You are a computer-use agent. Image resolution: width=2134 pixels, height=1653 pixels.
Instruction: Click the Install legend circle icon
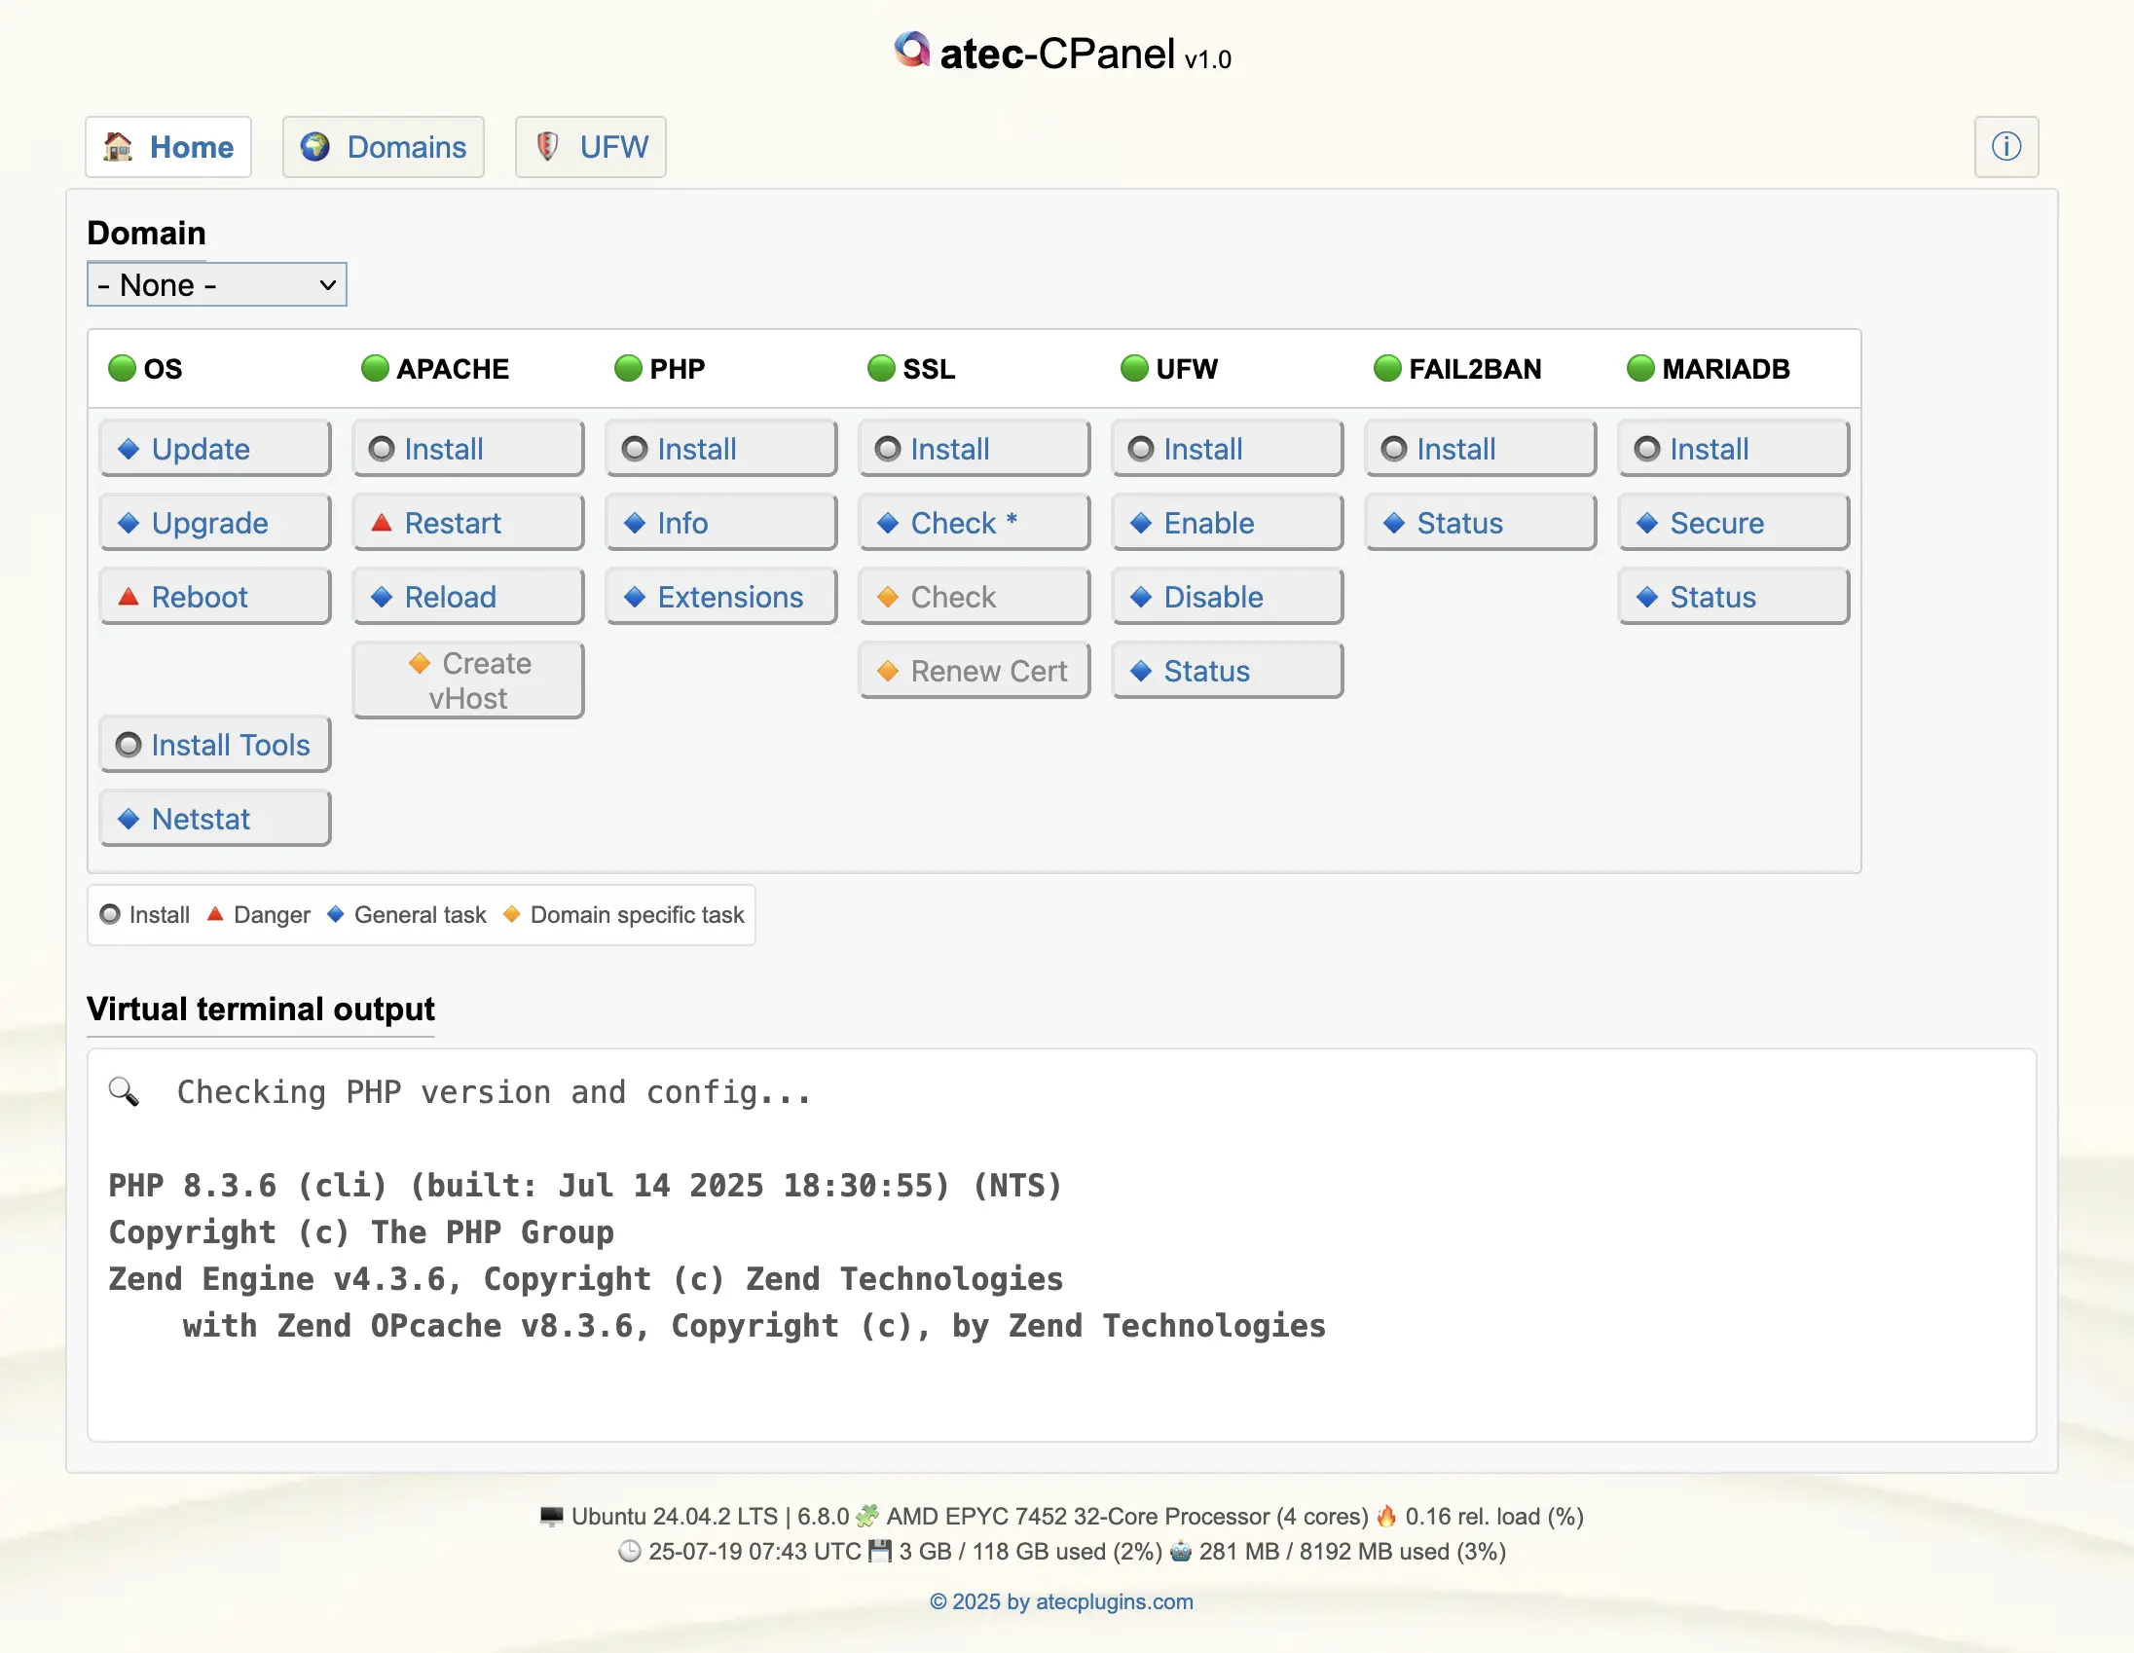[110, 914]
